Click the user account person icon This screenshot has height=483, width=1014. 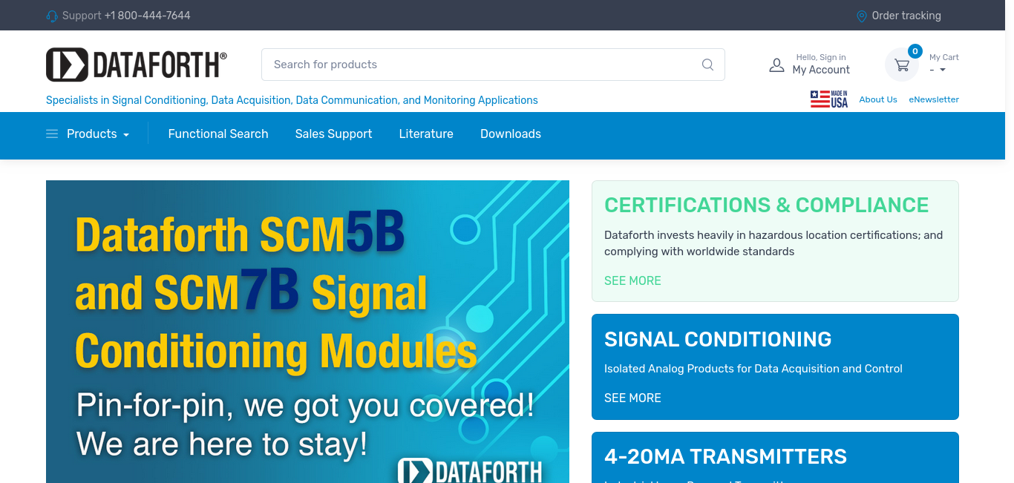776,65
